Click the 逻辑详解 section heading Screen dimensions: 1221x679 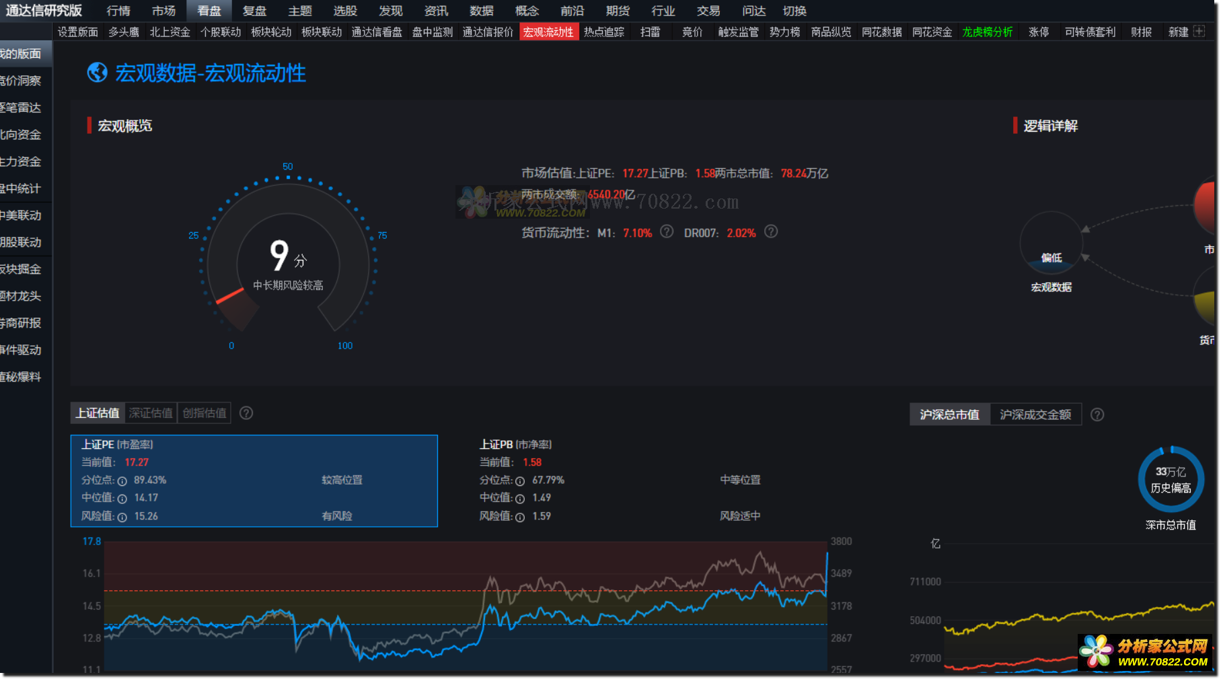pyautogui.click(x=1050, y=126)
